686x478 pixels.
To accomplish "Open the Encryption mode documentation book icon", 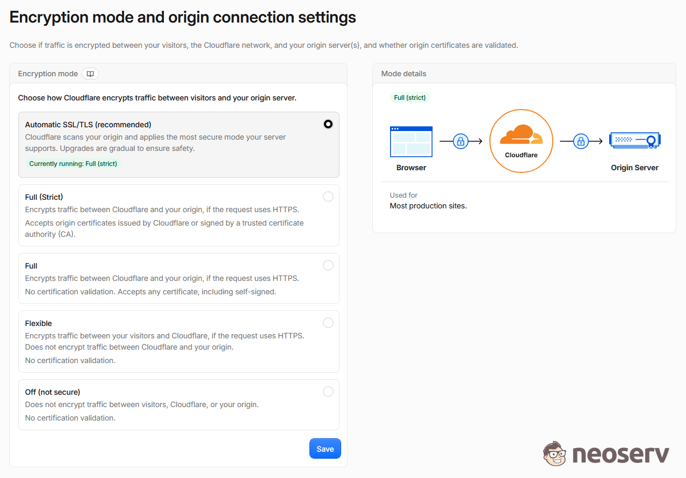I will point(90,74).
